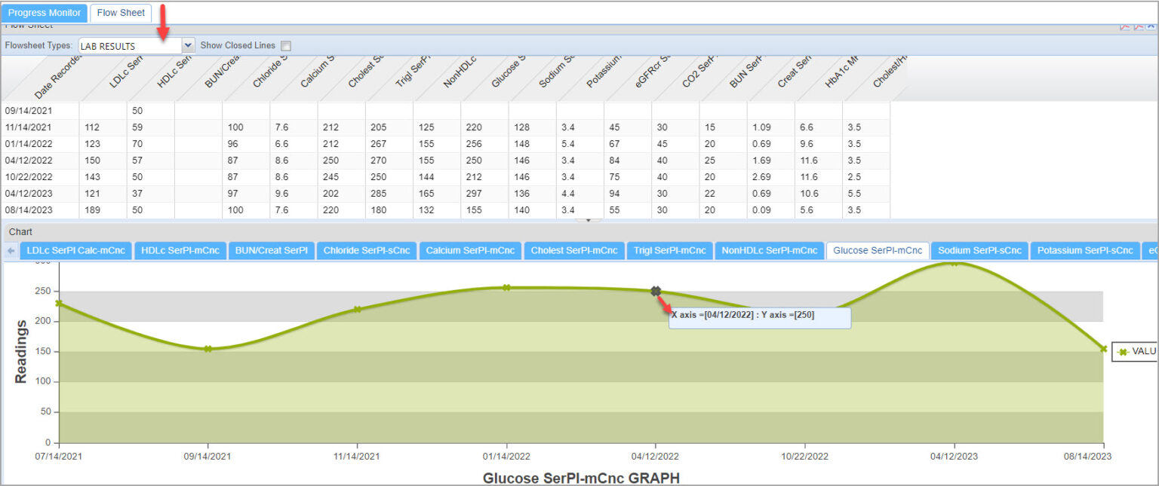Click the blue collapse chevron icon top right
1159x486 pixels.
(1151, 27)
